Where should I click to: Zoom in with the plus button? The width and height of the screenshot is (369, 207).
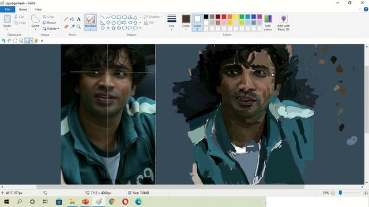click(366, 193)
